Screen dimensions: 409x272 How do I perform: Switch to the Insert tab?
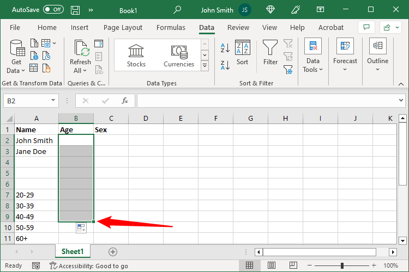coord(80,27)
